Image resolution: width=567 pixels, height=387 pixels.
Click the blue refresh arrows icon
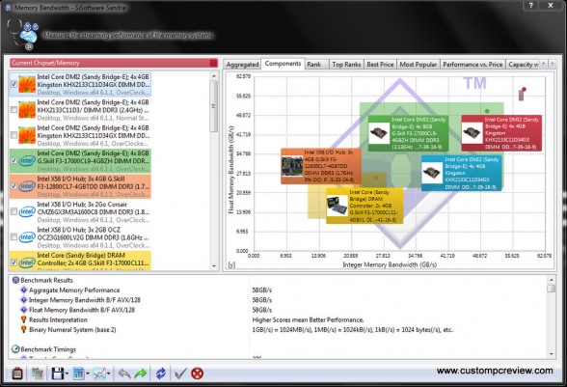(x=160, y=373)
